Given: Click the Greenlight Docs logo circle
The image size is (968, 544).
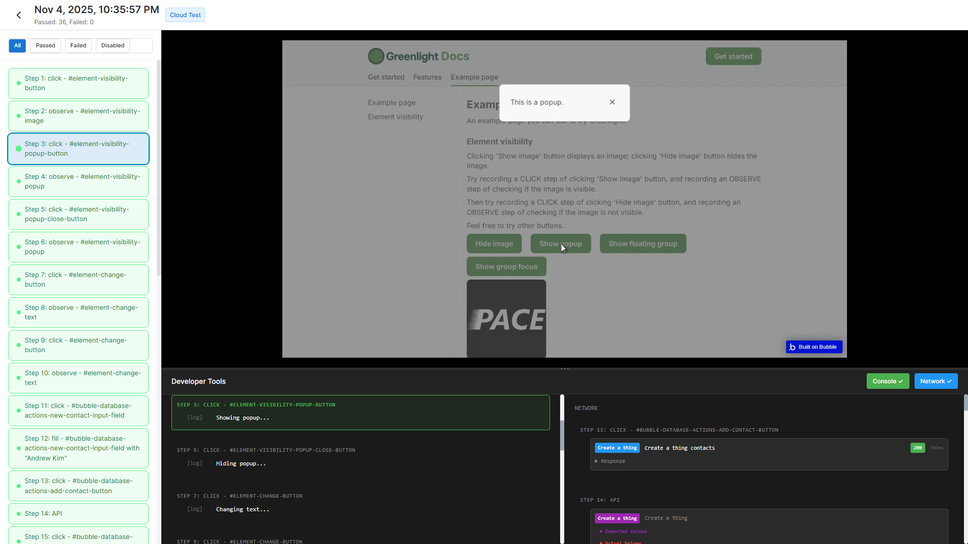Looking at the screenshot, I should coord(376,56).
